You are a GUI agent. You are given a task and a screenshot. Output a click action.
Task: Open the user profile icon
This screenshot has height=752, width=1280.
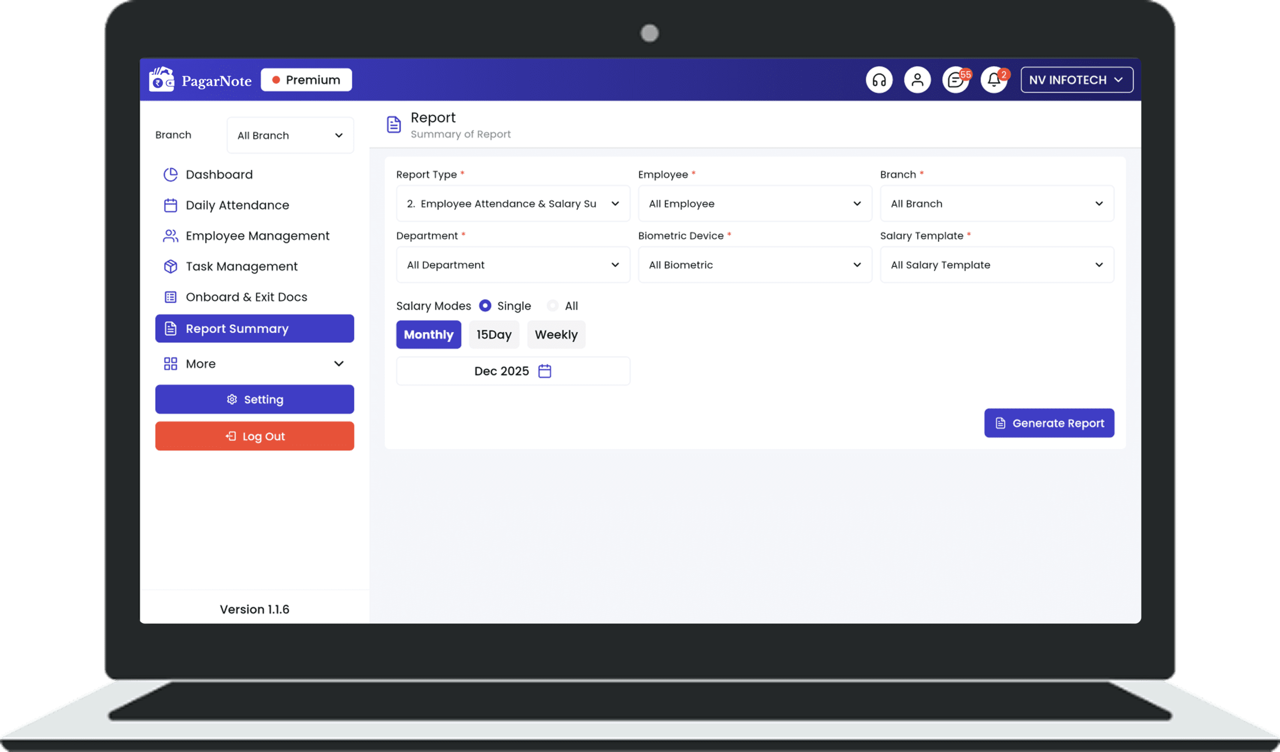point(917,80)
